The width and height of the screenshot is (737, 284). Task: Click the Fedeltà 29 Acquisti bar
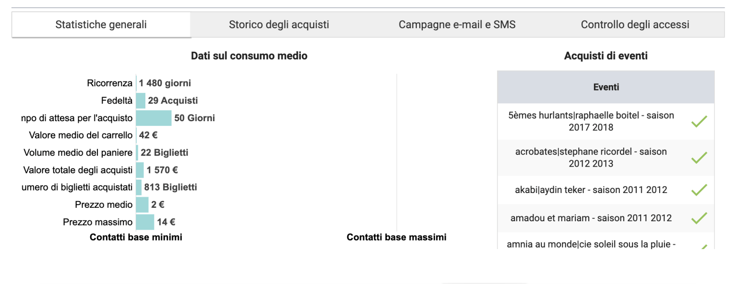pos(141,101)
